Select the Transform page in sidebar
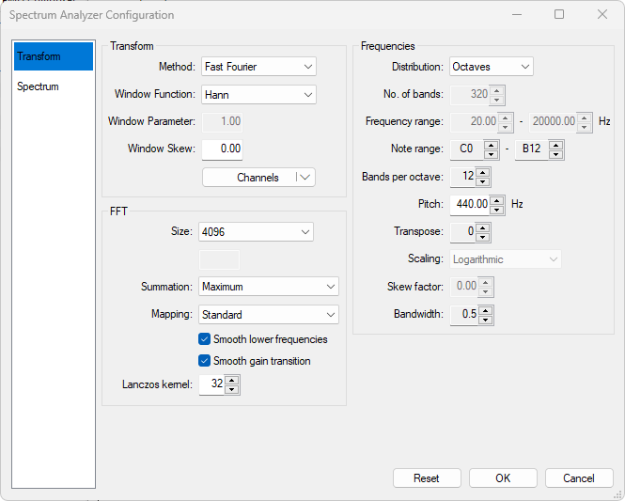The width and height of the screenshot is (625, 501). (x=53, y=56)
